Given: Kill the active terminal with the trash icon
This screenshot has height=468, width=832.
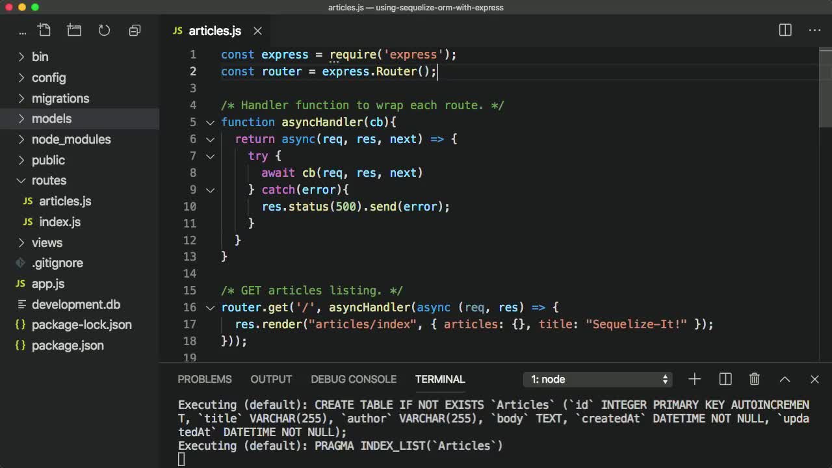Looking at the screenshot, I should coord(754,379).
